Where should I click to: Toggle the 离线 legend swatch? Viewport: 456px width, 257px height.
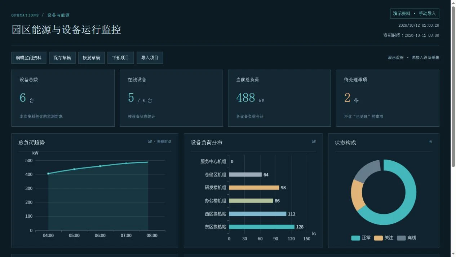click(x=401, y=238)
